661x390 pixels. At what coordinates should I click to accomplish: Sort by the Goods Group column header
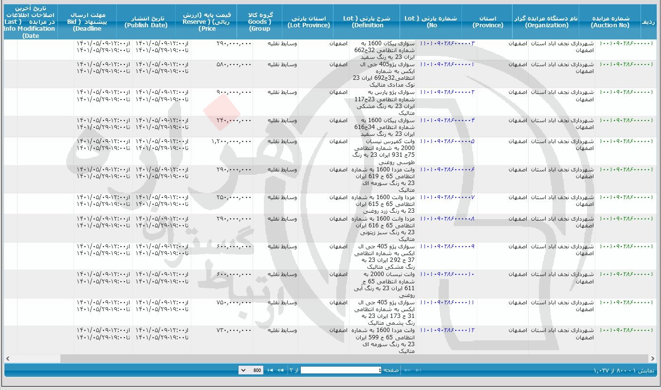(x=260, y=22)
